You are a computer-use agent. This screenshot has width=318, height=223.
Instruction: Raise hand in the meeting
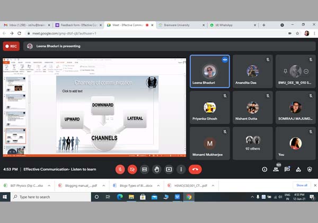[157, 169]
